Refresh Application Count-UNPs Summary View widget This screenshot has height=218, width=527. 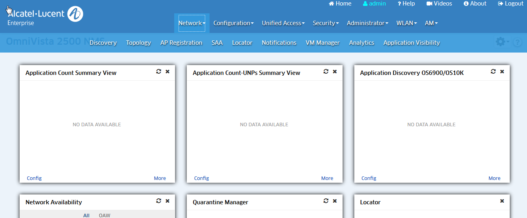pos(326,71)
